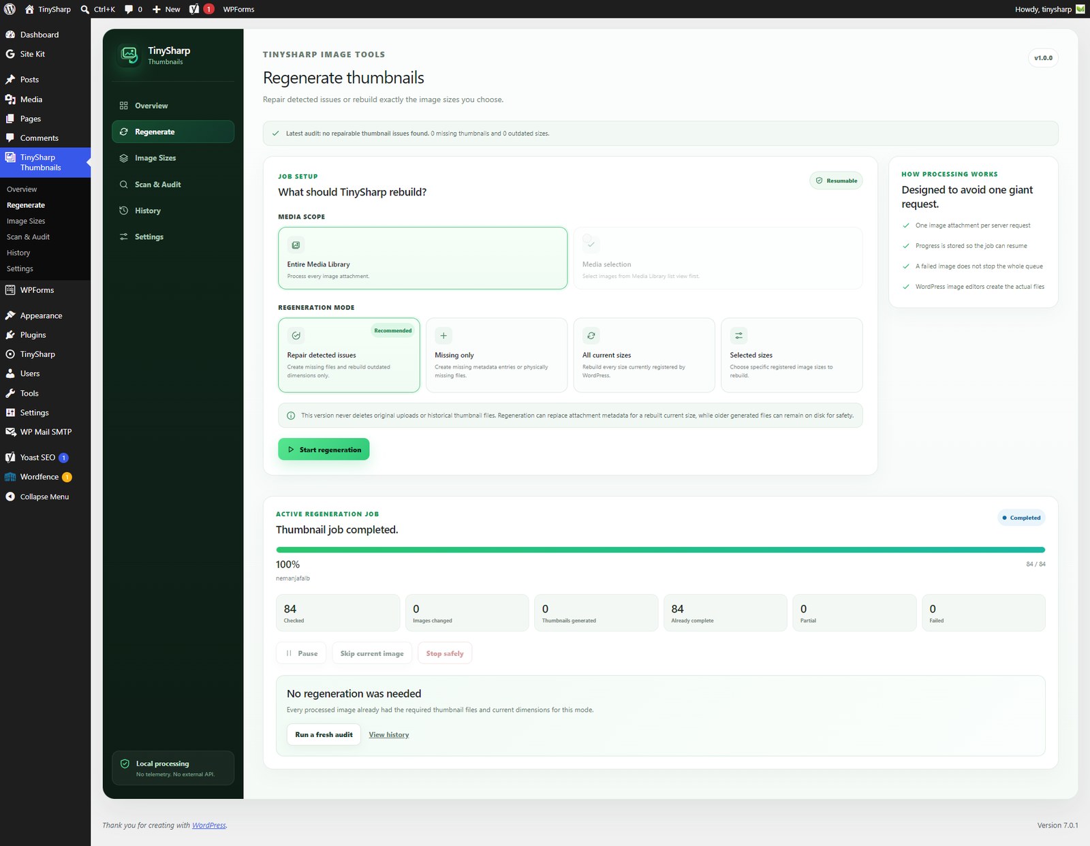The height and width of the screenshot is (846, 1090).
Task: Click the Appearance brush icon
Action: point(10,315)
